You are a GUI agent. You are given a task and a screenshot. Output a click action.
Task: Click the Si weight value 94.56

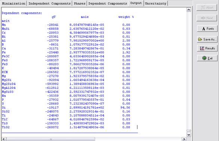pos(125,108)
